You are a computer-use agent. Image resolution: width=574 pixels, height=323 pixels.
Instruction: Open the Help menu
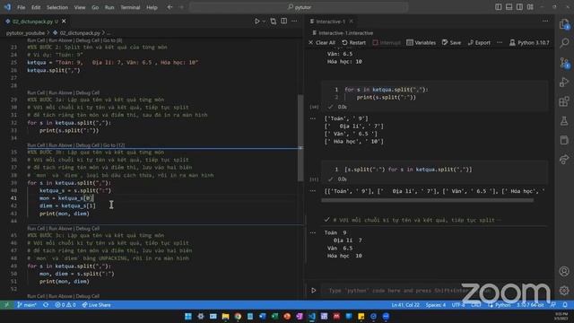152,7
